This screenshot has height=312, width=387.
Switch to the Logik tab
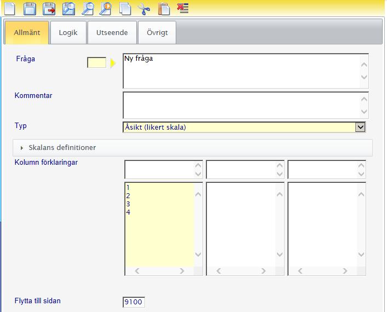point(68,33)
